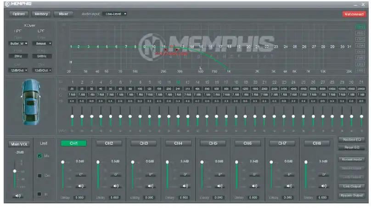
Task: Click the EQ band 31 slider handle
Action: [361, 116]
